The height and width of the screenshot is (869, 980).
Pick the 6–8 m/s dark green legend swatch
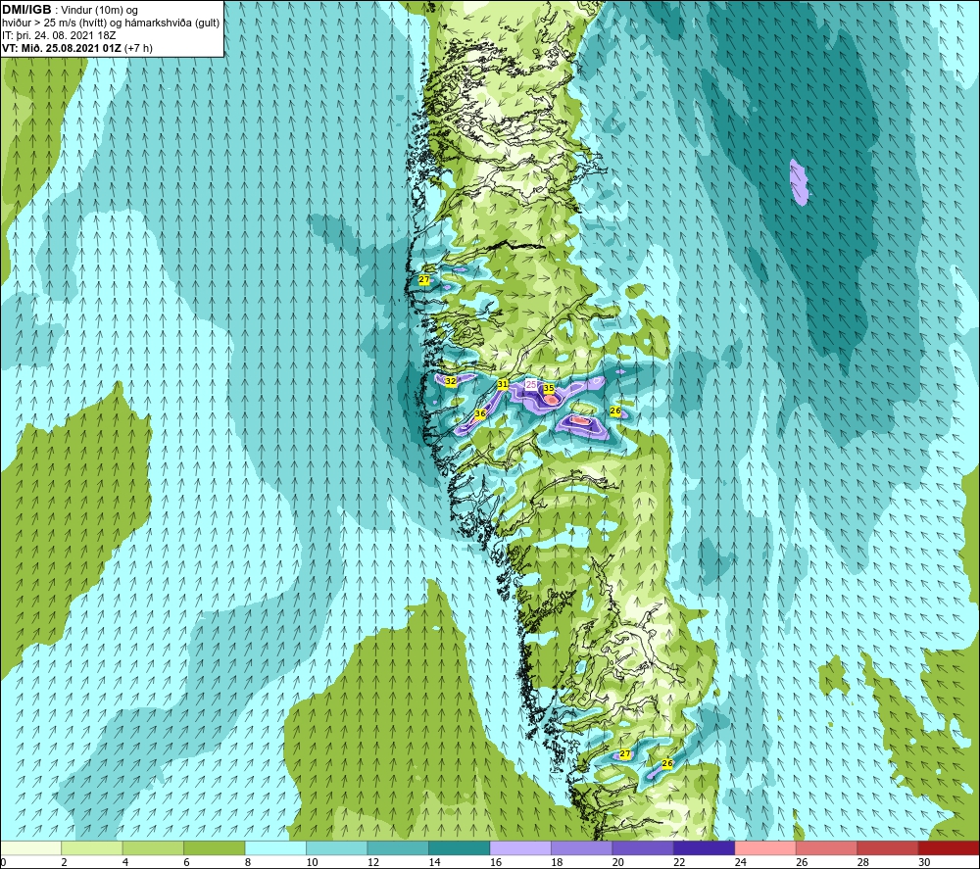[x=215, y=848]
